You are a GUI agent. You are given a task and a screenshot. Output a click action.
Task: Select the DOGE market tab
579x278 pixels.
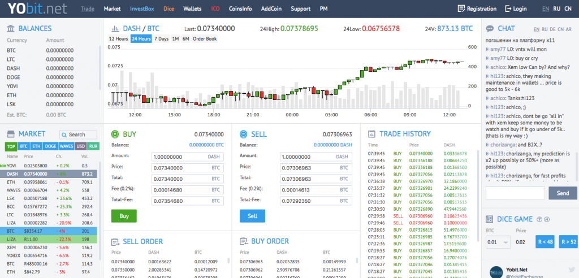point(50,146)
